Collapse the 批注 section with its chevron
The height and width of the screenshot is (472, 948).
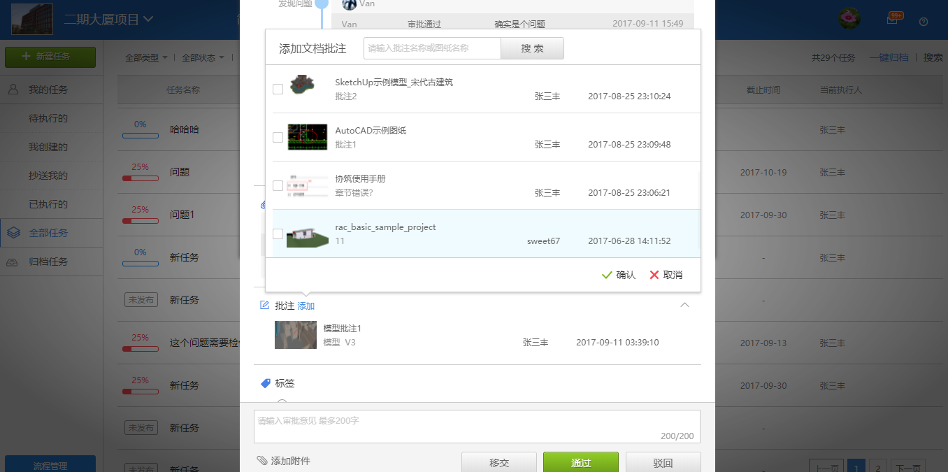[684, 304]
